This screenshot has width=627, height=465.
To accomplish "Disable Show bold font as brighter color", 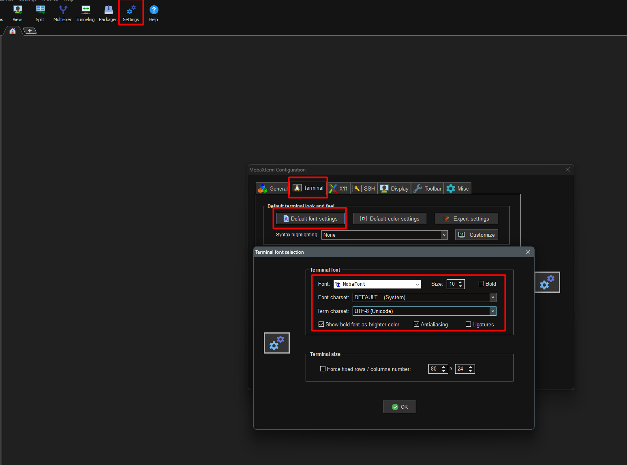I will (321, 324).
